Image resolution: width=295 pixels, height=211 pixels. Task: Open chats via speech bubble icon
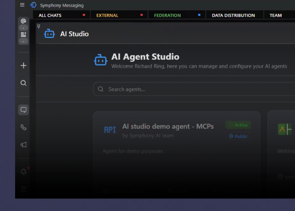pos(24,110)
